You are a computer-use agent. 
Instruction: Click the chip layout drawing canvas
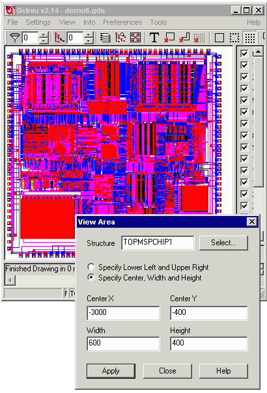click(x=119, y=153)
